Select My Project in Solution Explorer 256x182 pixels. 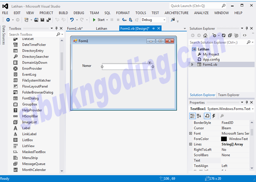(211, 54)
